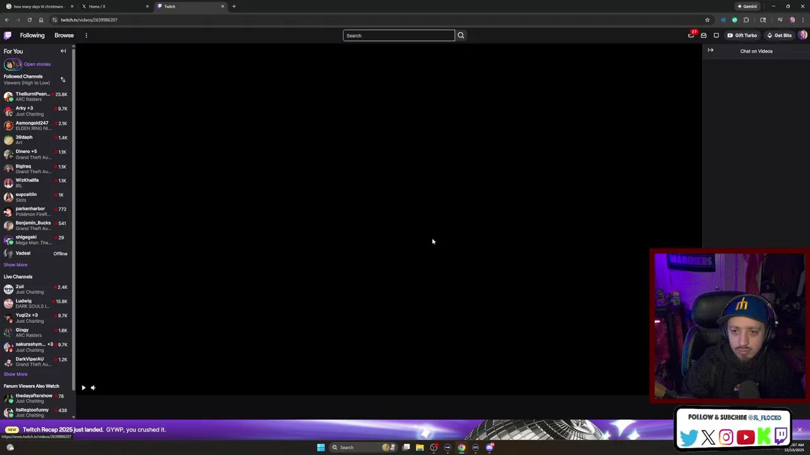Open the Twitch profile avatar menu
Image resolution: width=810 pixels, height=455 pixels.
tap(802, 35)
